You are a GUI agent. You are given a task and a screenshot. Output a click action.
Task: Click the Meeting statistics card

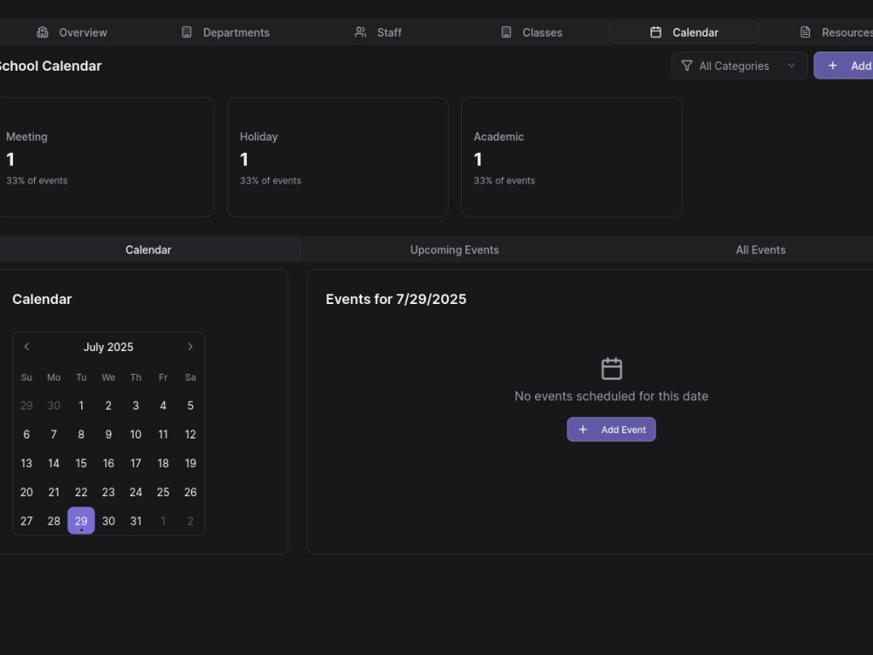[107, 157]
